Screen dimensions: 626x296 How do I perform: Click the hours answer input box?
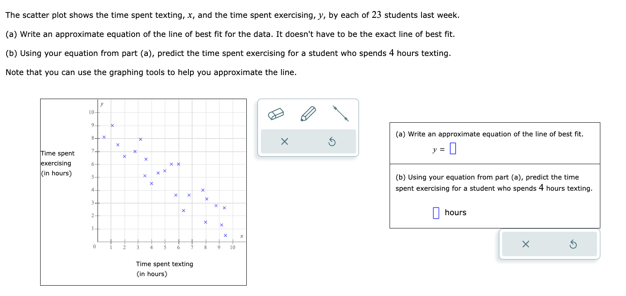(x=436, y=212)
